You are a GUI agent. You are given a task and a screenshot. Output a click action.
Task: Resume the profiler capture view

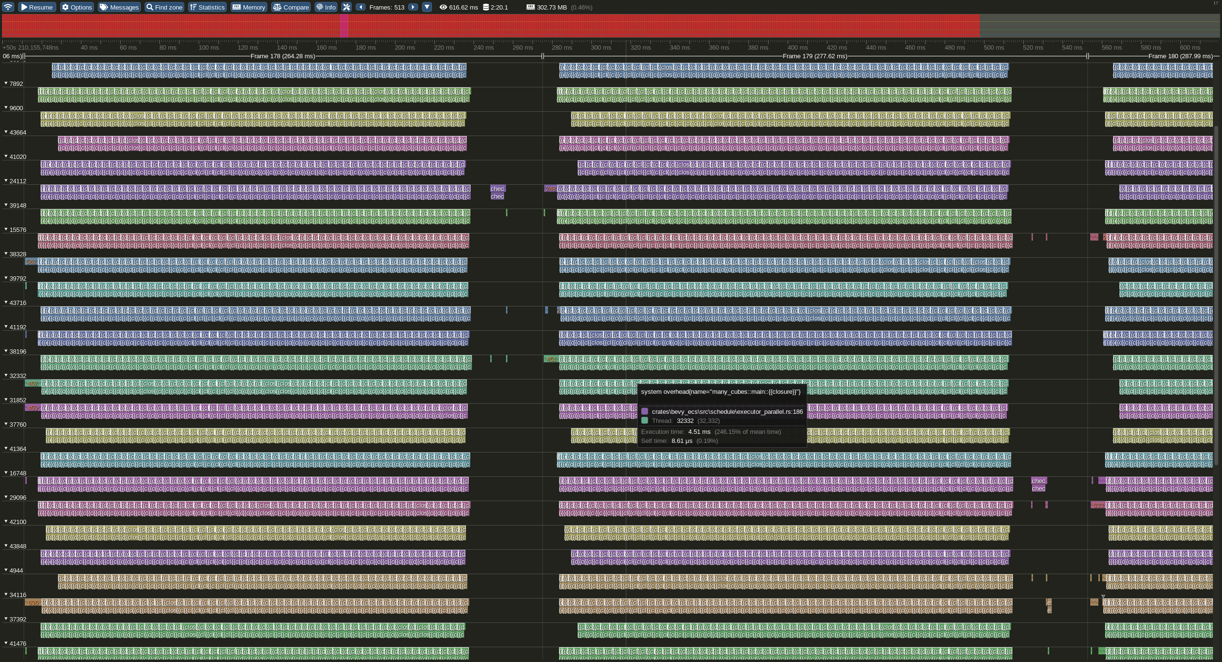pos(36,7)
